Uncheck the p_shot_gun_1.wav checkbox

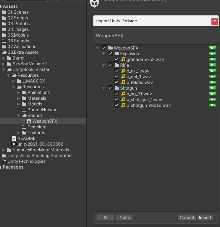click(117, 100)
